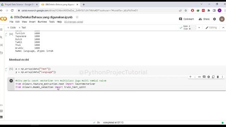The image size is (226, 127).
Task: Open a new browser tab
Action: pyautogui.click(x=84, y=5)
